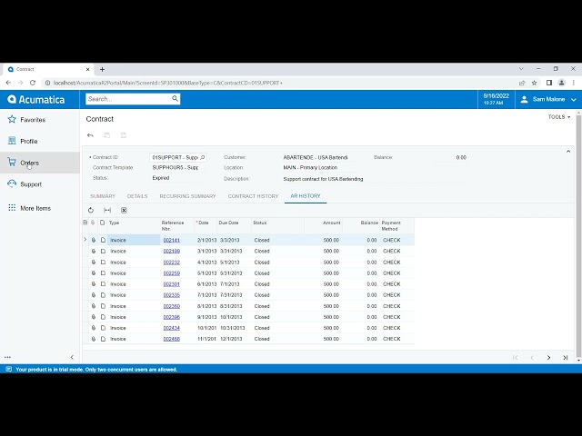Viewport: 582px width, 436px height.
Task: Select the Contract browser tab
Action: click(x=48, y=69)
